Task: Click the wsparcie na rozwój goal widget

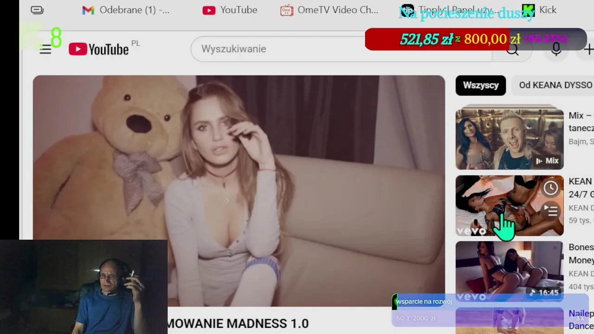Action: coord(491,310)
